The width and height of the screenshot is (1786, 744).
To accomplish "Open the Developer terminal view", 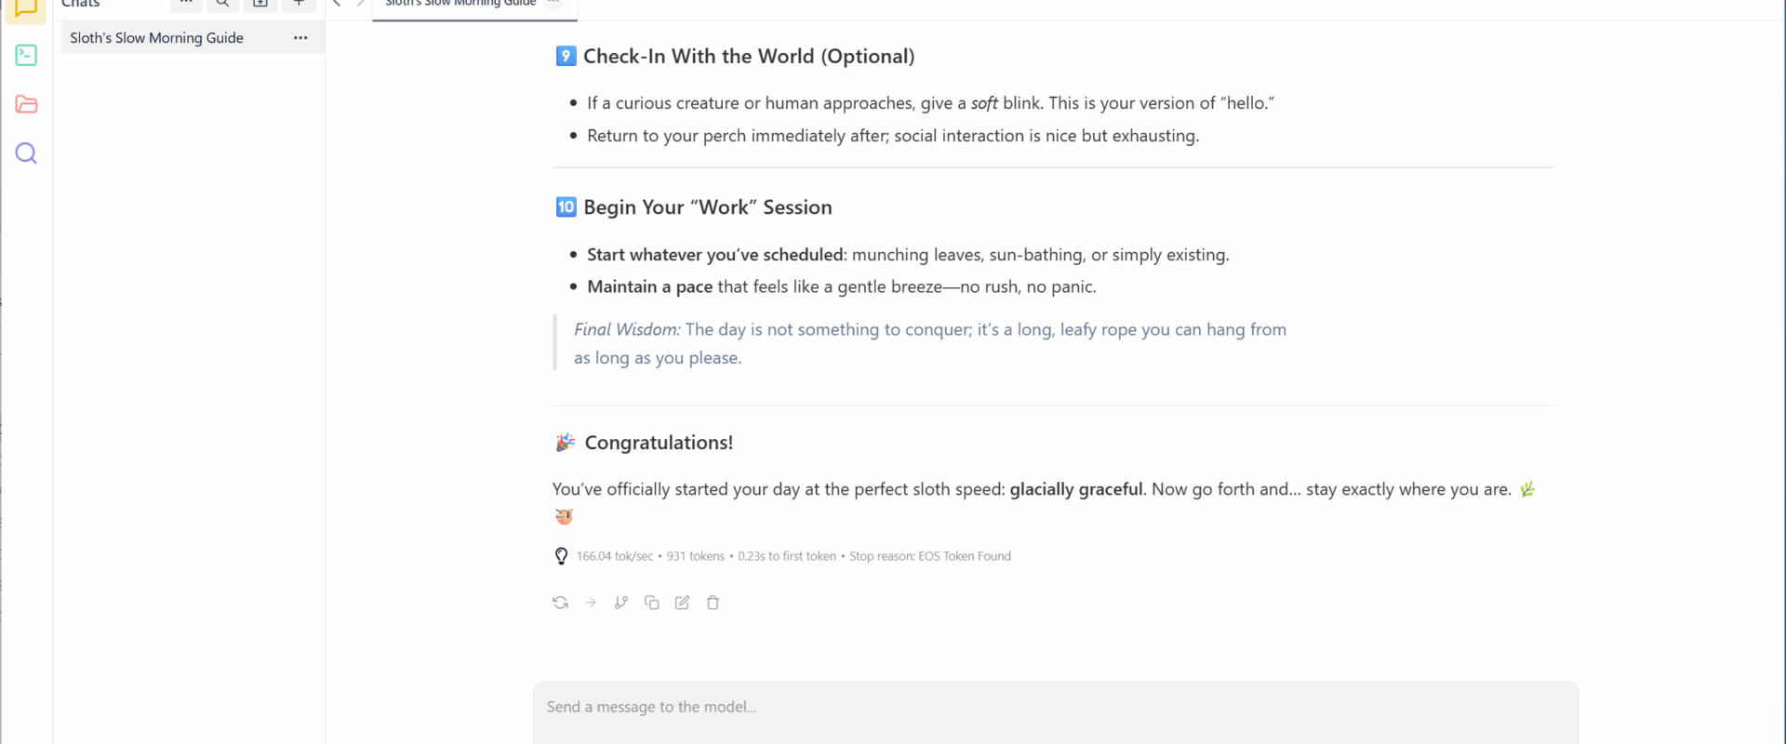I will coord(26,56).
